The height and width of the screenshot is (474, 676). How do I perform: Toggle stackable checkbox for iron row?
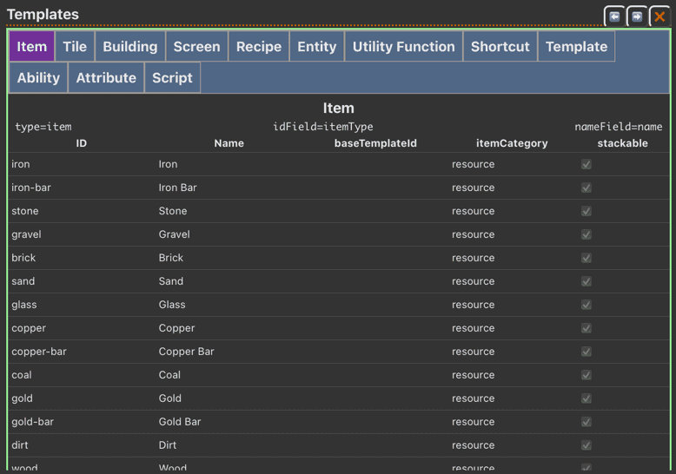(x=587, y=164)
